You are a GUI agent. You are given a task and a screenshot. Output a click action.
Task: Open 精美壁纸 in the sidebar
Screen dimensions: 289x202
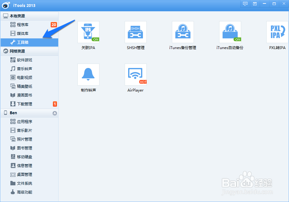30,86
